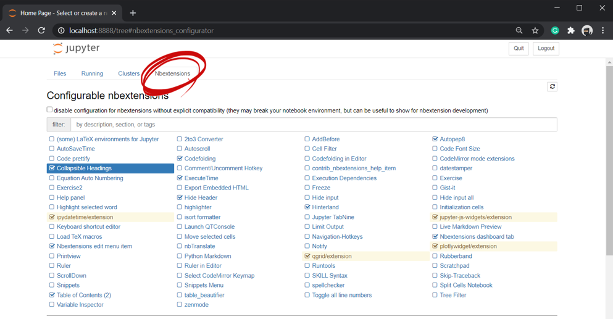Enable the Variable Inspector checkbox
The width and height of the screenshot is (613, 319).
[x=52, y=305]
